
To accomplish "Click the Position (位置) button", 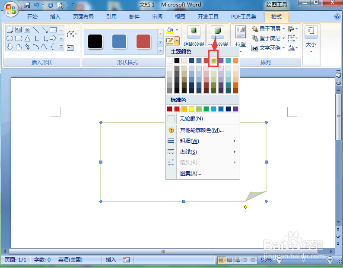I will point(241,38).
